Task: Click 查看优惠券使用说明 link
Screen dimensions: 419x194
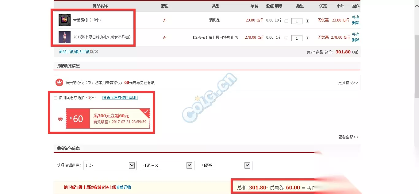Action: (x=120, y=98)
